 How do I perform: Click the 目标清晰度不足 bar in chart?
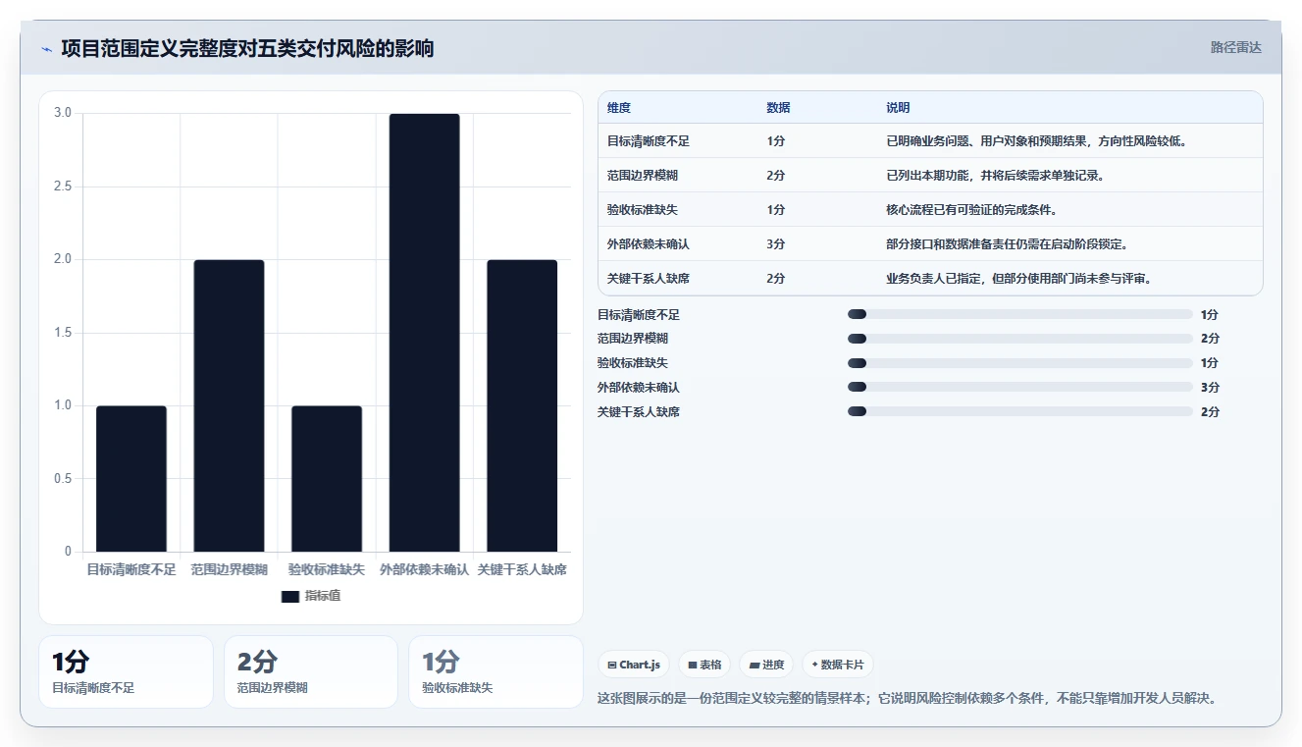point(131,478)
